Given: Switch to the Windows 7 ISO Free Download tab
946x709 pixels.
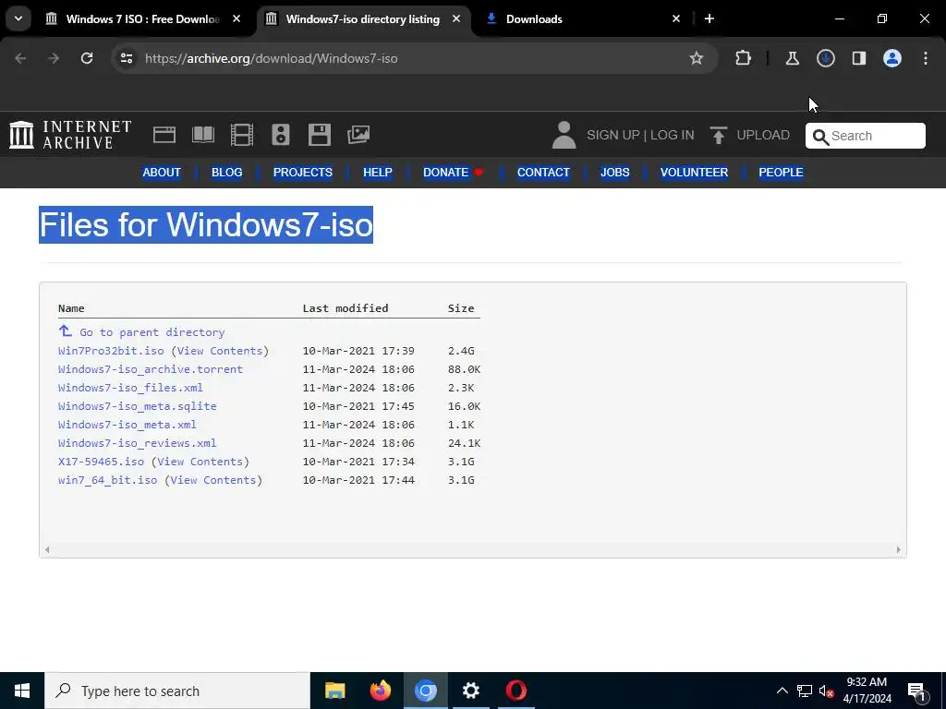Looking at the screenshot, I should (x=143, y=19).
